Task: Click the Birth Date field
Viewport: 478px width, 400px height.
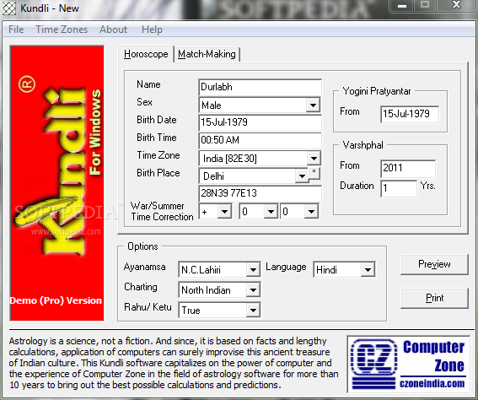Action: (260, 122)
